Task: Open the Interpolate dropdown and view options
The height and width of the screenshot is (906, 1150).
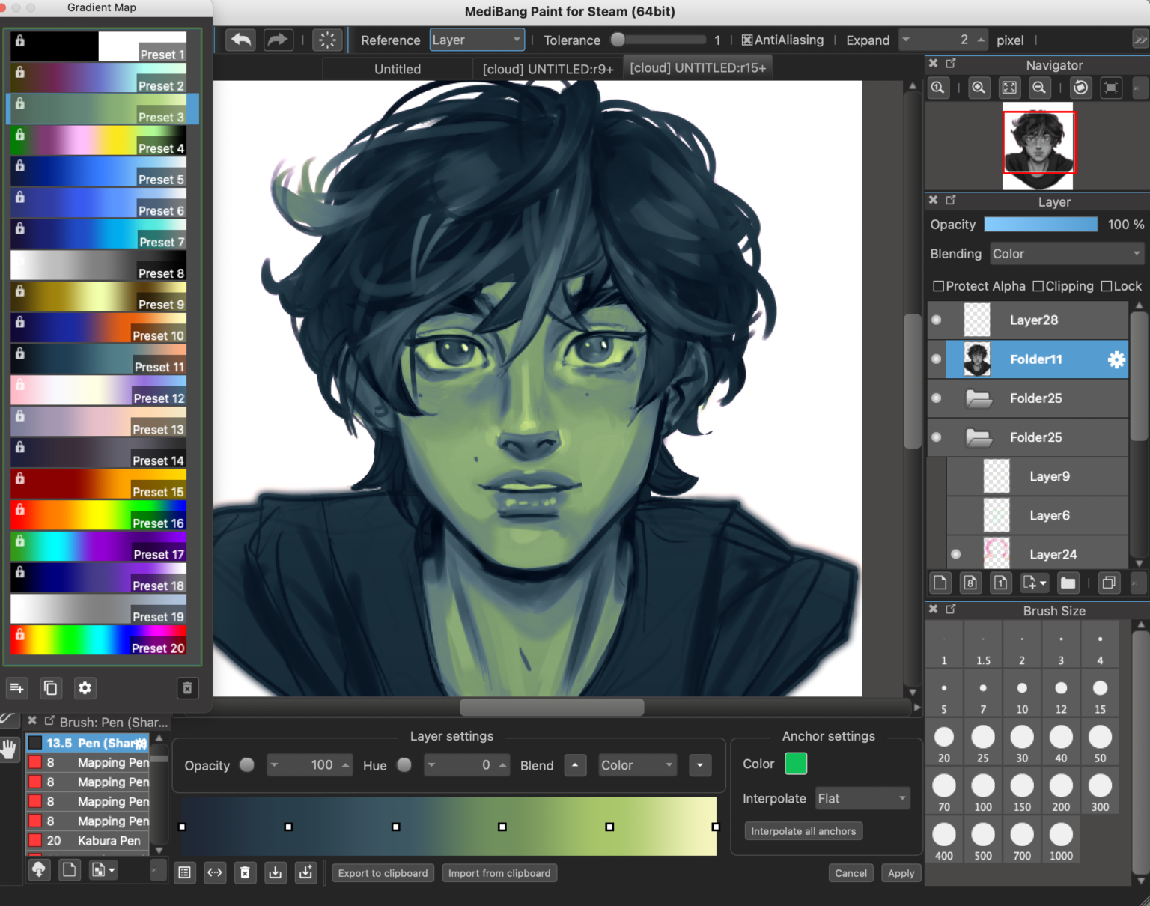Action: click(x=862, y=798)
